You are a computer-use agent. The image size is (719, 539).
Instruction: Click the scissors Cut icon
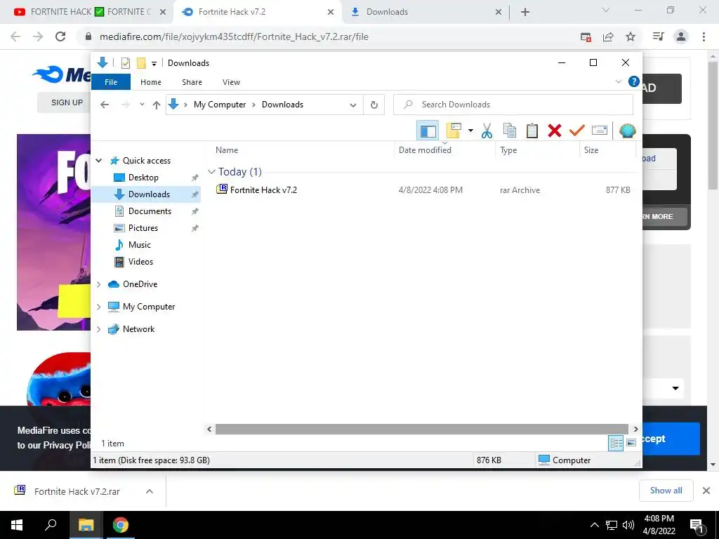[x=487, y=131]
